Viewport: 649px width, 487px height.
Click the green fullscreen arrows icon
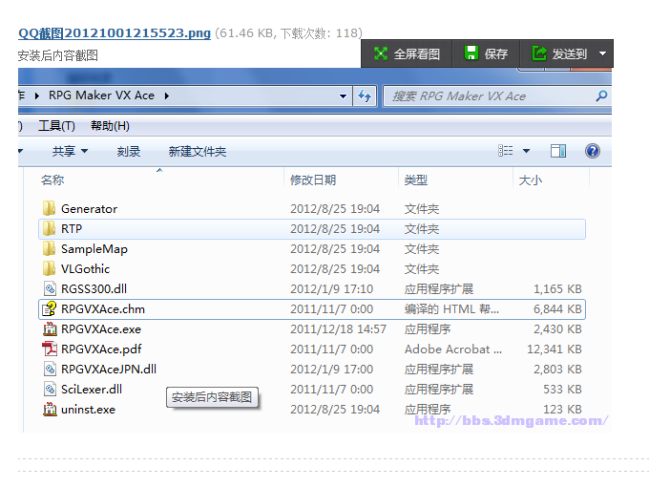click(x=381, y=53)
